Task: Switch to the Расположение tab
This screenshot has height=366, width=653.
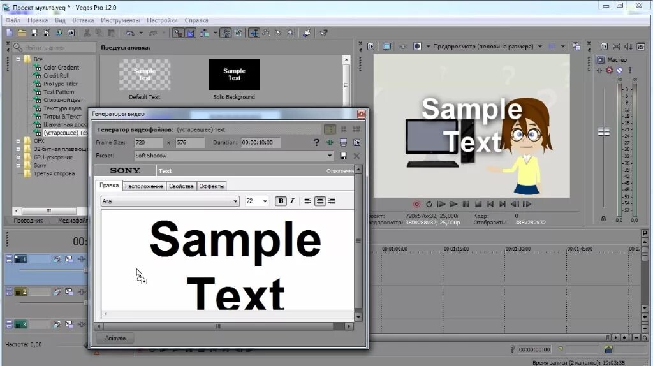Action: [x=143, y=186]
